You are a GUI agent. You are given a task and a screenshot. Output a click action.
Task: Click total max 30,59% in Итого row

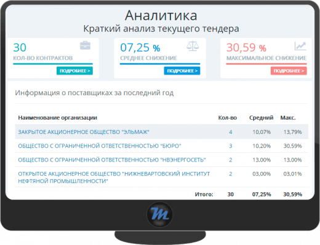(292, 194)
